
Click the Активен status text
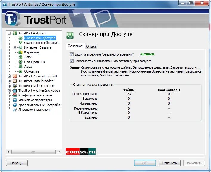[x=147, y=54]
